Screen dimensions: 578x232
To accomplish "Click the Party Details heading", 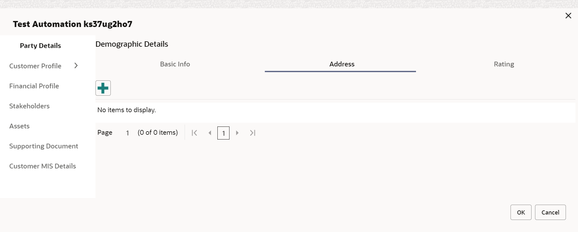I will point(40,46).
